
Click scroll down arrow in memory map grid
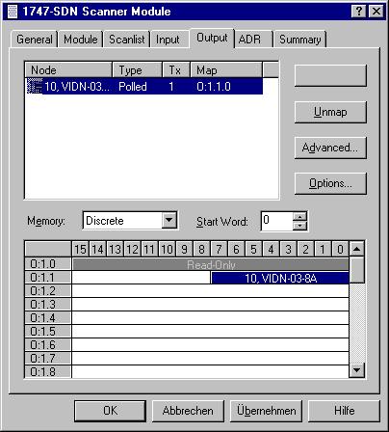pos(356,370)
